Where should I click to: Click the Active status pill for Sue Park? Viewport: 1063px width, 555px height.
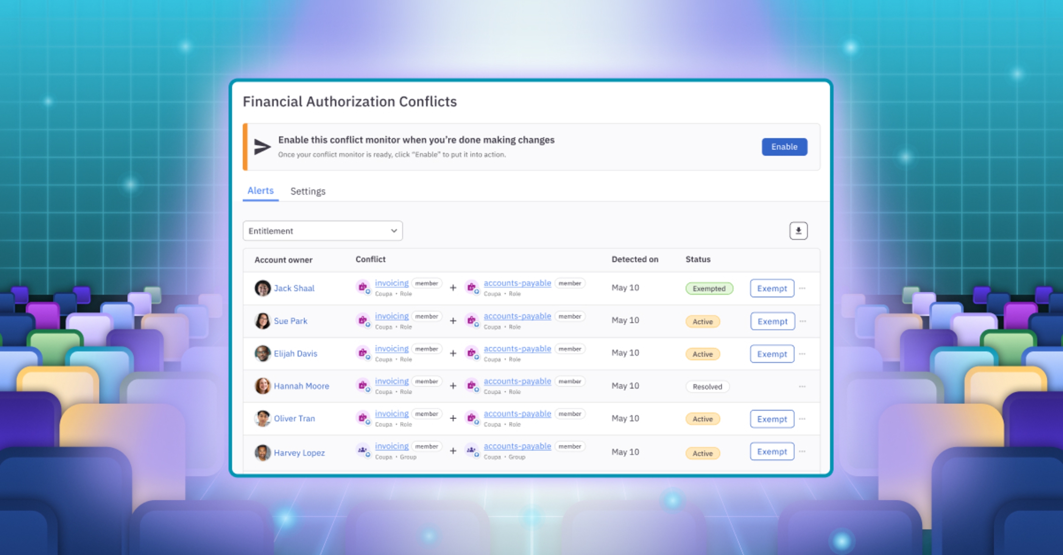pos(702,322)
